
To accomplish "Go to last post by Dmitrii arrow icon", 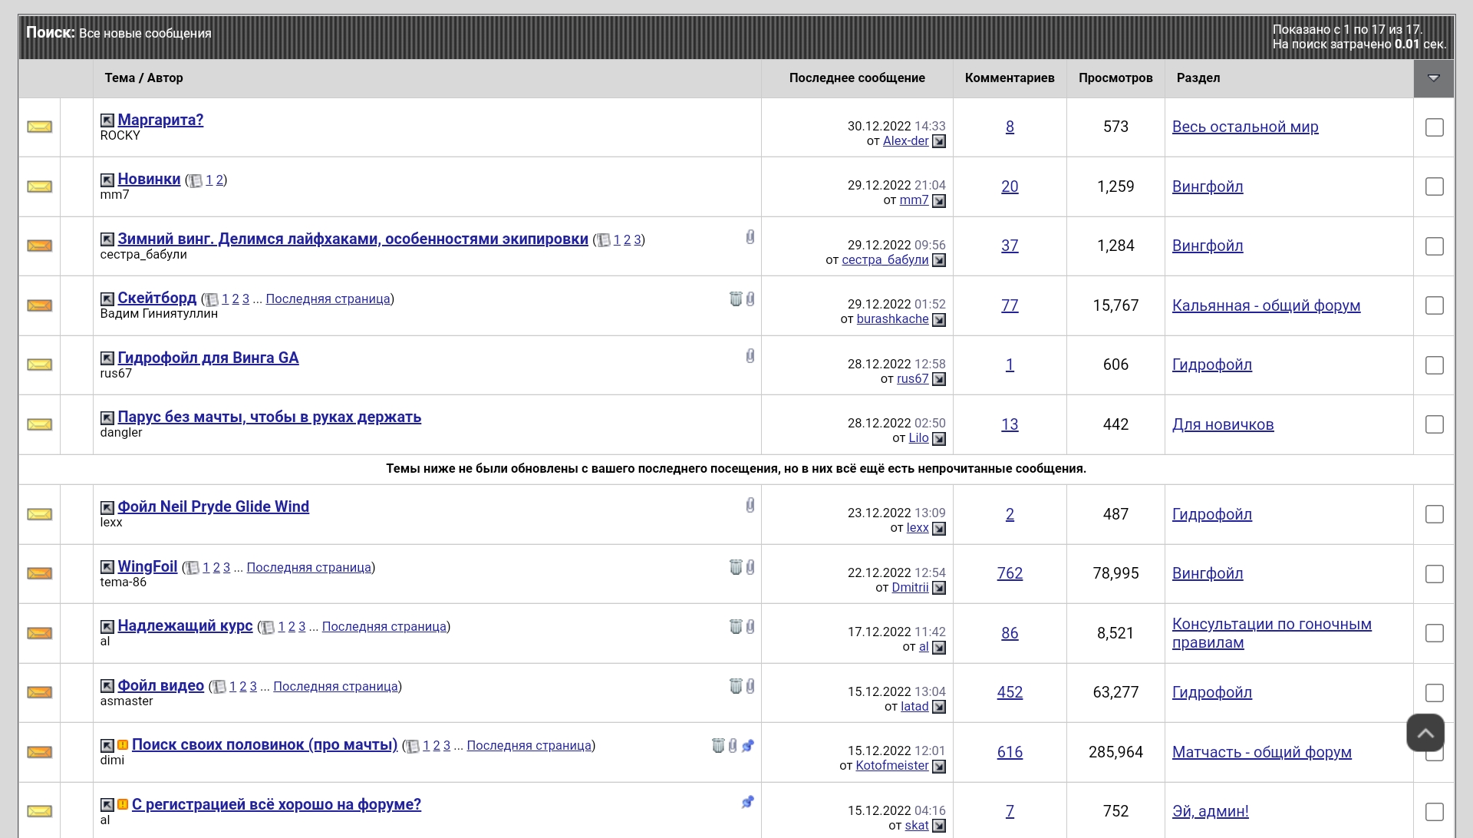I will [x=939, y=588].
